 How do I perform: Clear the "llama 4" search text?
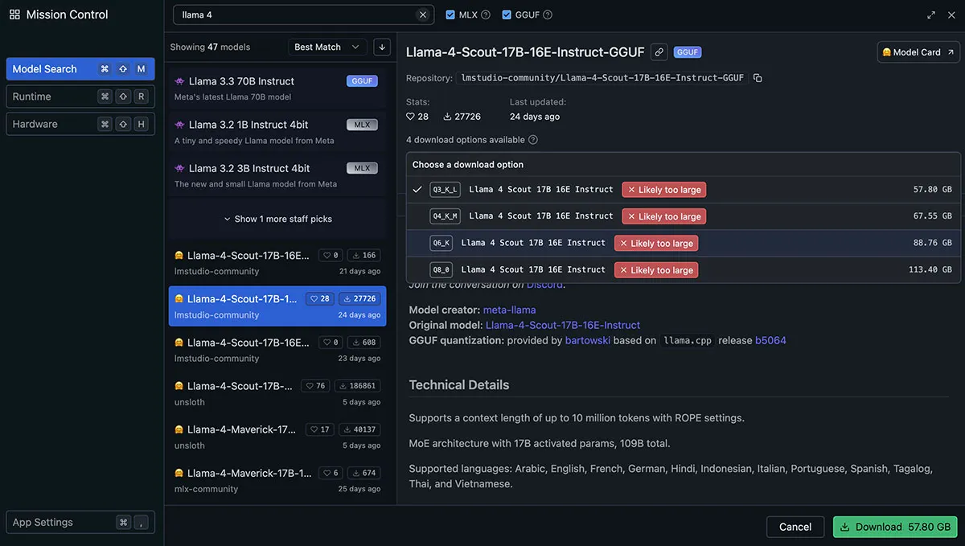(x=423, y=14)
